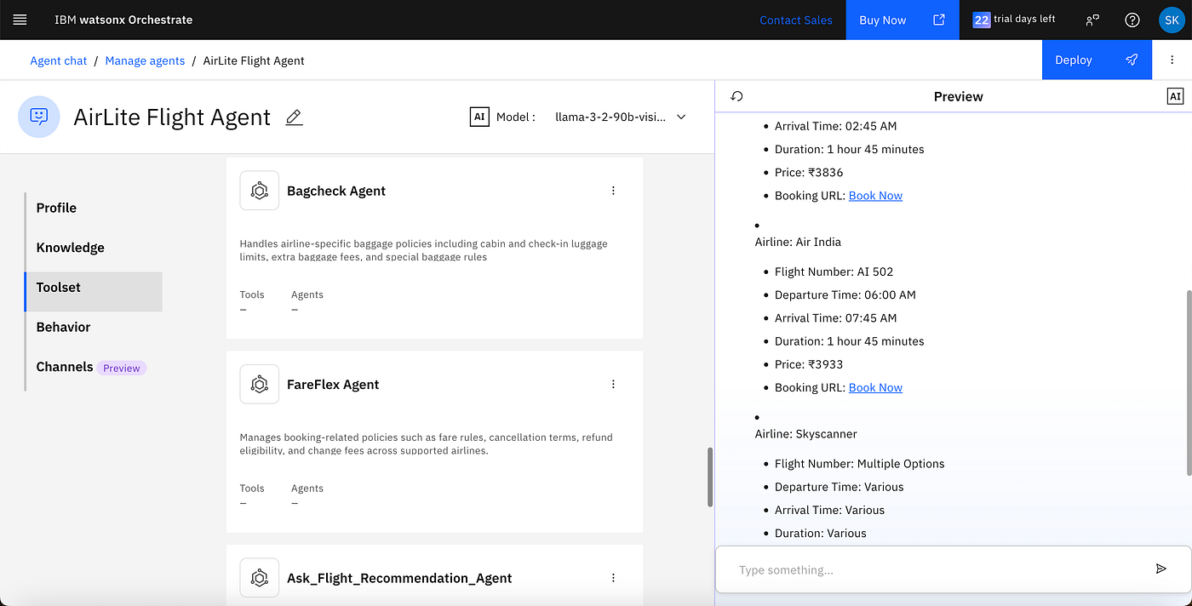Image resolution: width=1192 pixels, height=606 pixels.
Task: Click the Preview panel vertical scrollbar
Action: pyautogui.click(x=1189, y=383)
